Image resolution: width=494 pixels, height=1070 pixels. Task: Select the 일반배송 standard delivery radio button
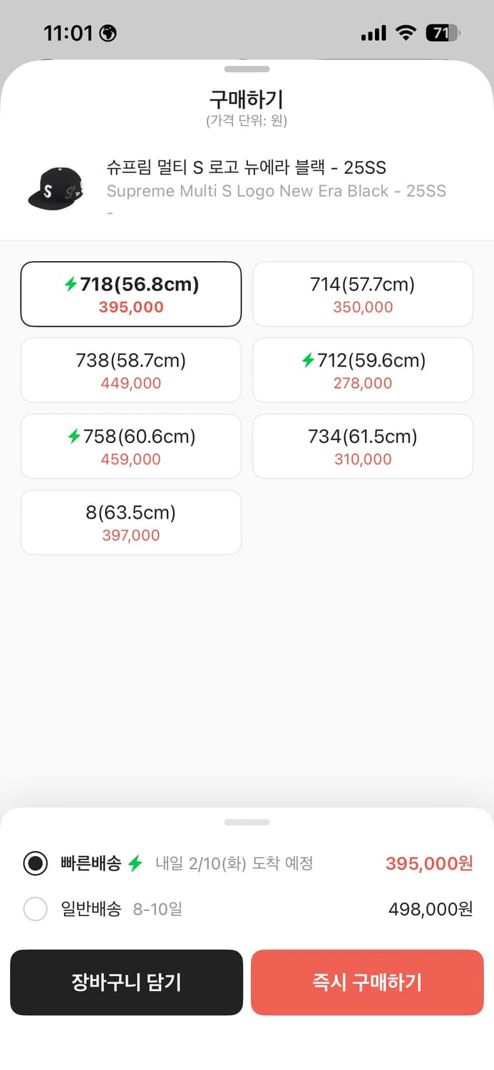(x=36, y=909)
